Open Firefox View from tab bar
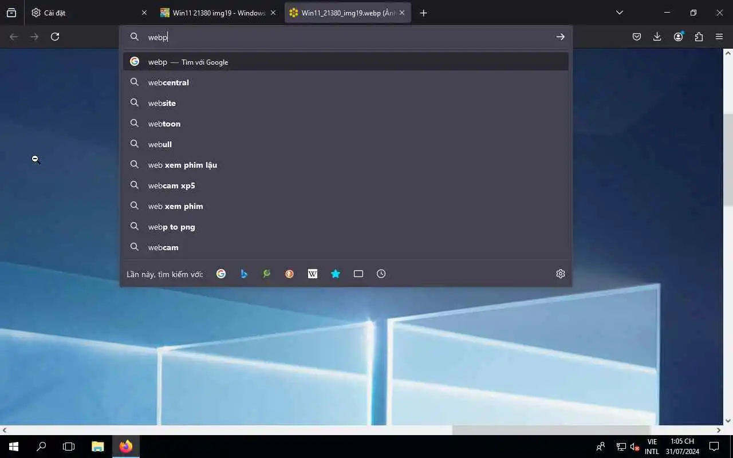733x458 pixels. pos(11,13)
